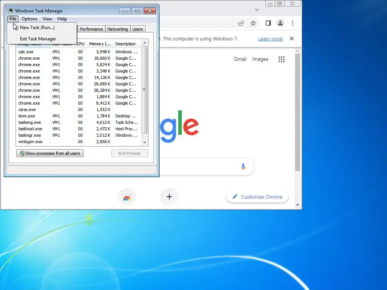The height and width of the screenshot is (290, 387).
Task: Click process list scroll up arrow
Action: [145, 43]
